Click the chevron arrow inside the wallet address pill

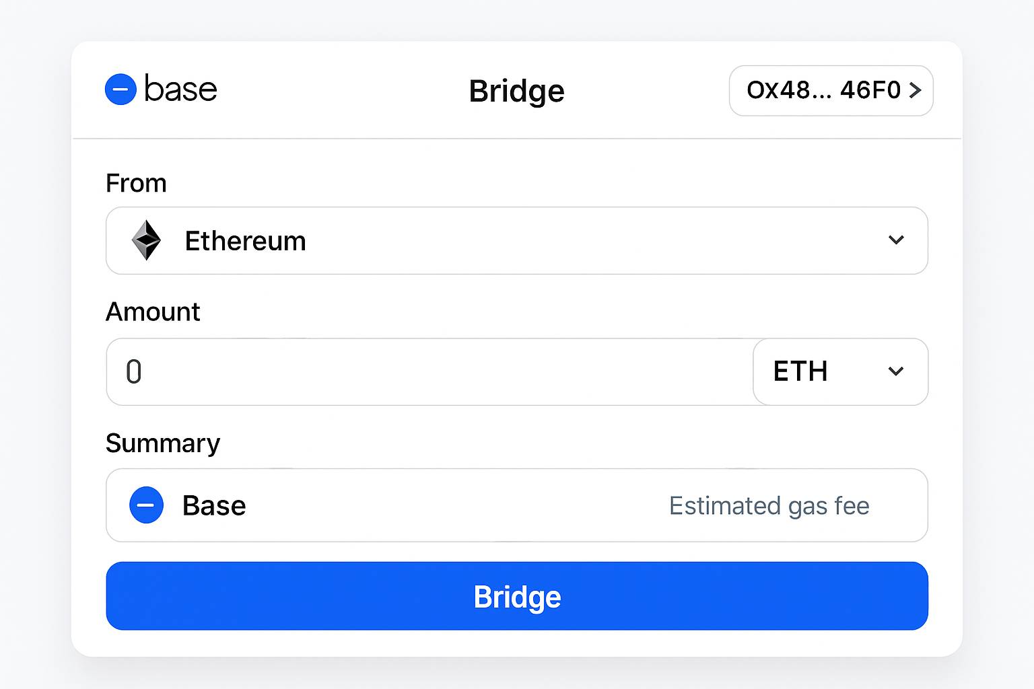point(916,91)
